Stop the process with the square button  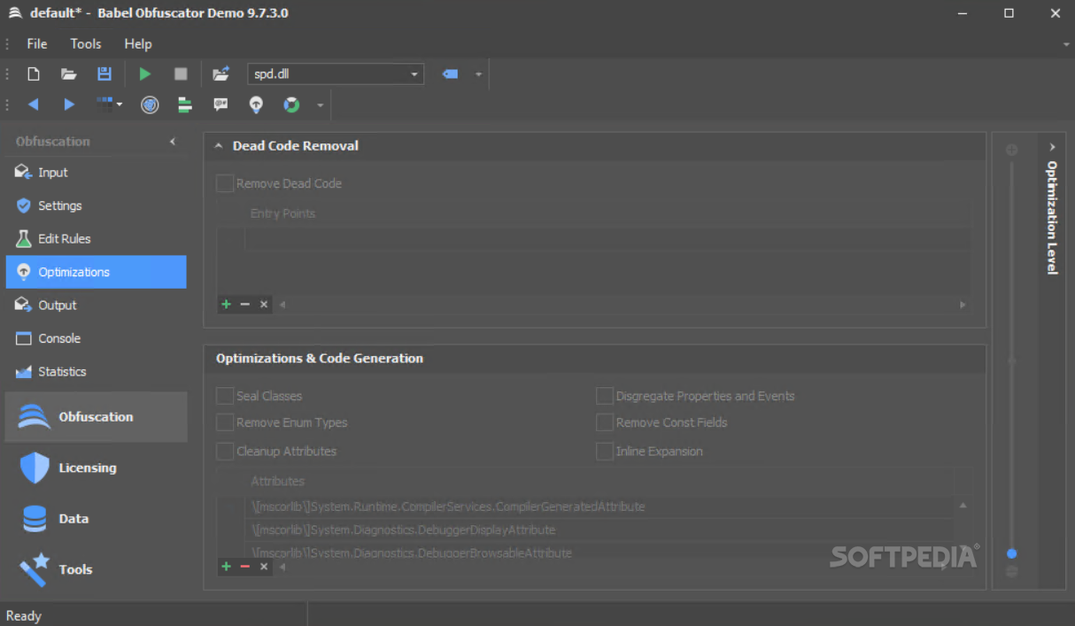point(181,74)
